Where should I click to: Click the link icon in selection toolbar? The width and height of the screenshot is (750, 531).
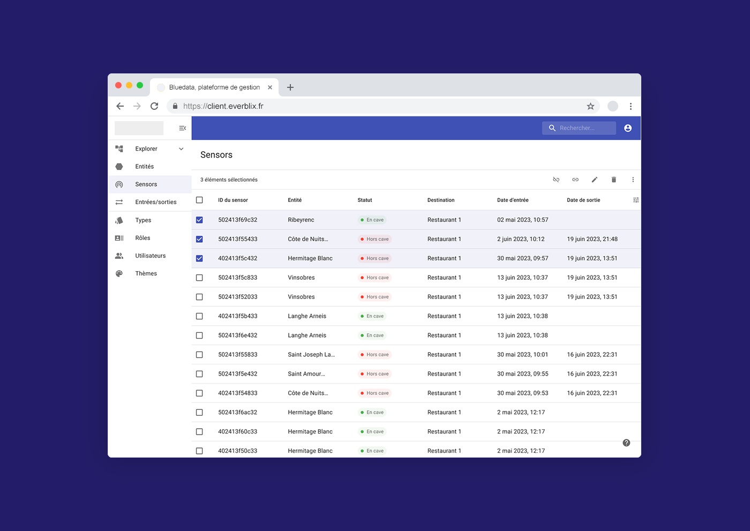pyautogui.click(x=575, y=180)
